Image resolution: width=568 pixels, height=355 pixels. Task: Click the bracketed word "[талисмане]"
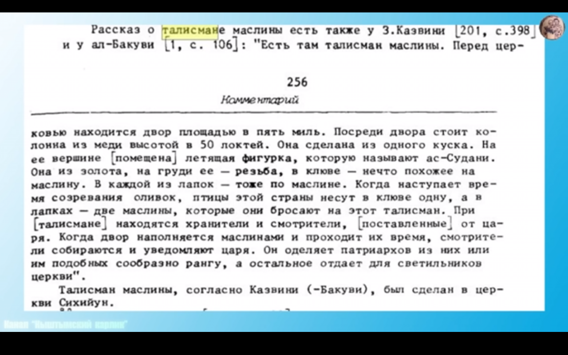pos(71,223)
